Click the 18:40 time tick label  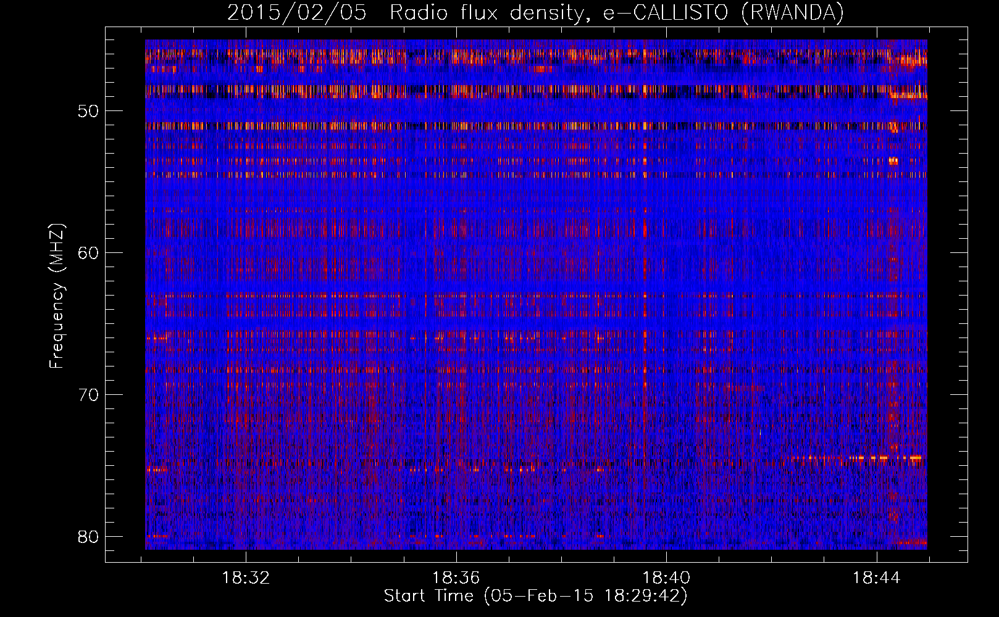[666, 578]
